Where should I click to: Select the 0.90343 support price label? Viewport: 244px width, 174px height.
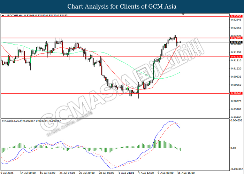(x=236, y=93)
